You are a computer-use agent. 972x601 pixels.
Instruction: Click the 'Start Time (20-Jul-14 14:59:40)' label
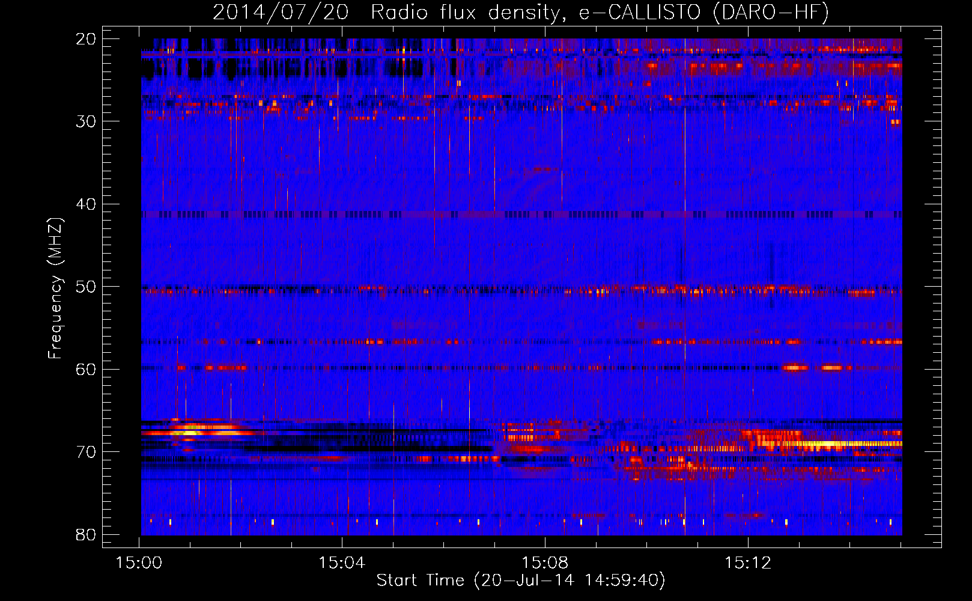tap(521, 581)
